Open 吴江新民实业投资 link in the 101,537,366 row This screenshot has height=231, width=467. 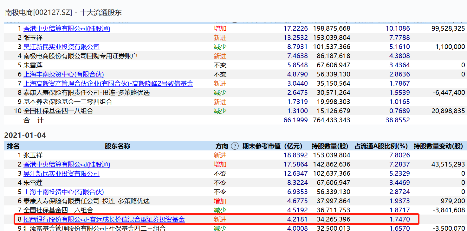click(62, 47)
